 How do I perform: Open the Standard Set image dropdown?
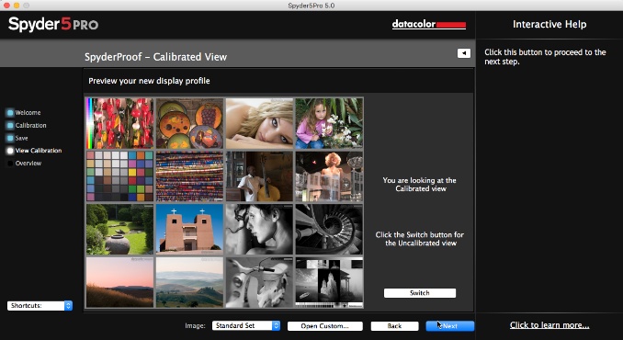click(x=246, y=325)
